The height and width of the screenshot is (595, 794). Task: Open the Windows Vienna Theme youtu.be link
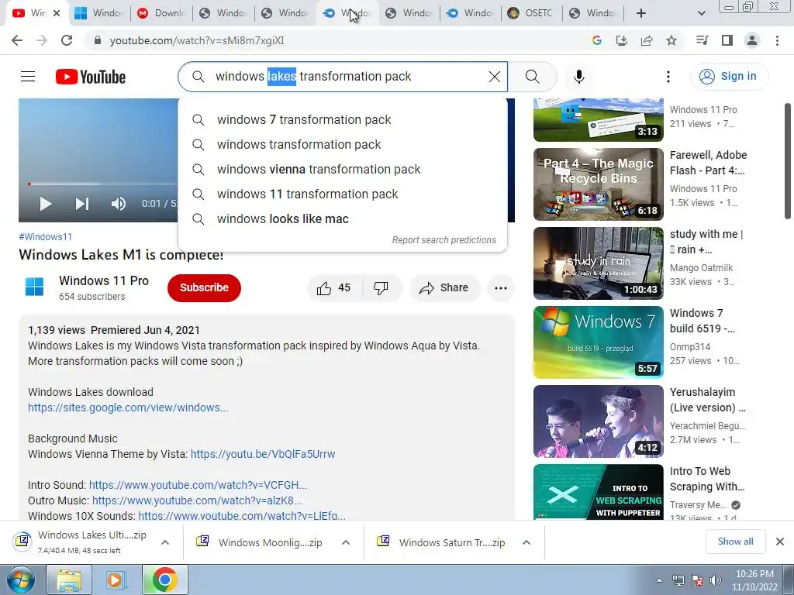(263, 454)
